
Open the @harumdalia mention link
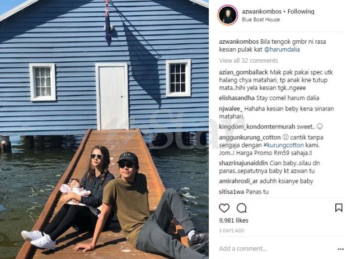(x=282, y=49)
